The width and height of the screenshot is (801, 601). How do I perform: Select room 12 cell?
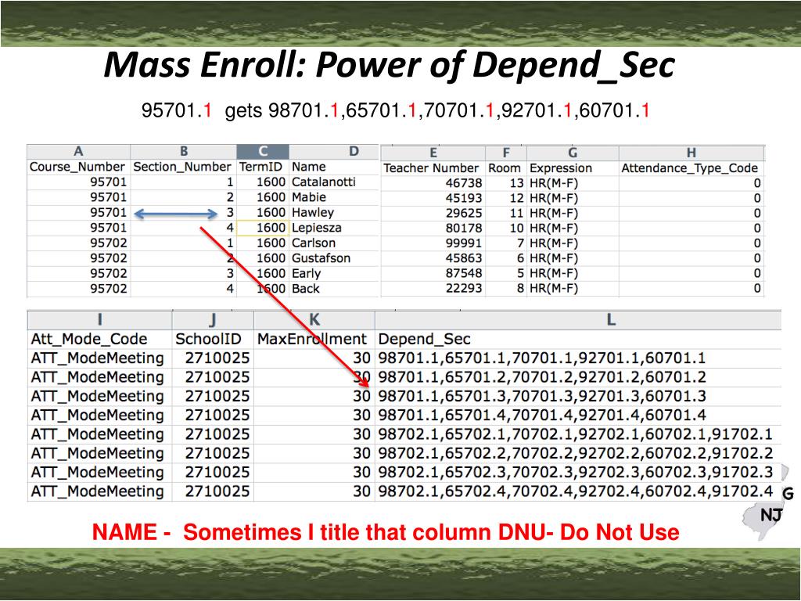click(x=506, y=198)
